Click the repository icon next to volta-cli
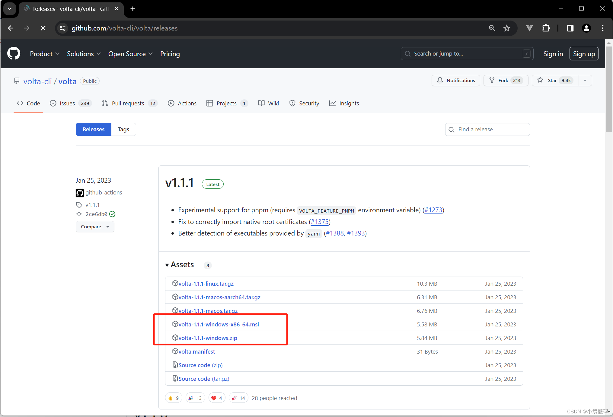Screen dimensions: 613x417 click(17, 81)
